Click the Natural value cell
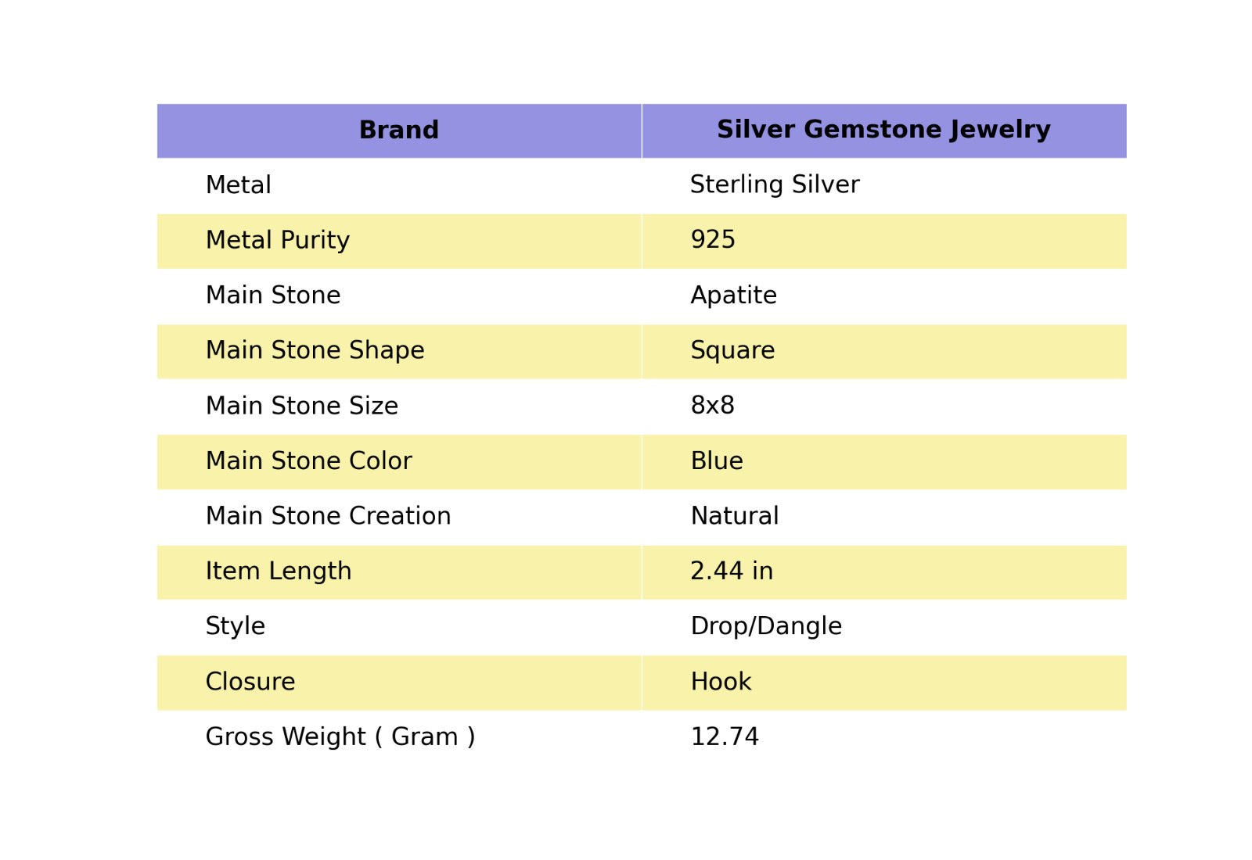Image resolution: width=1252 pixels, height=860 pixels. [884, 518]
